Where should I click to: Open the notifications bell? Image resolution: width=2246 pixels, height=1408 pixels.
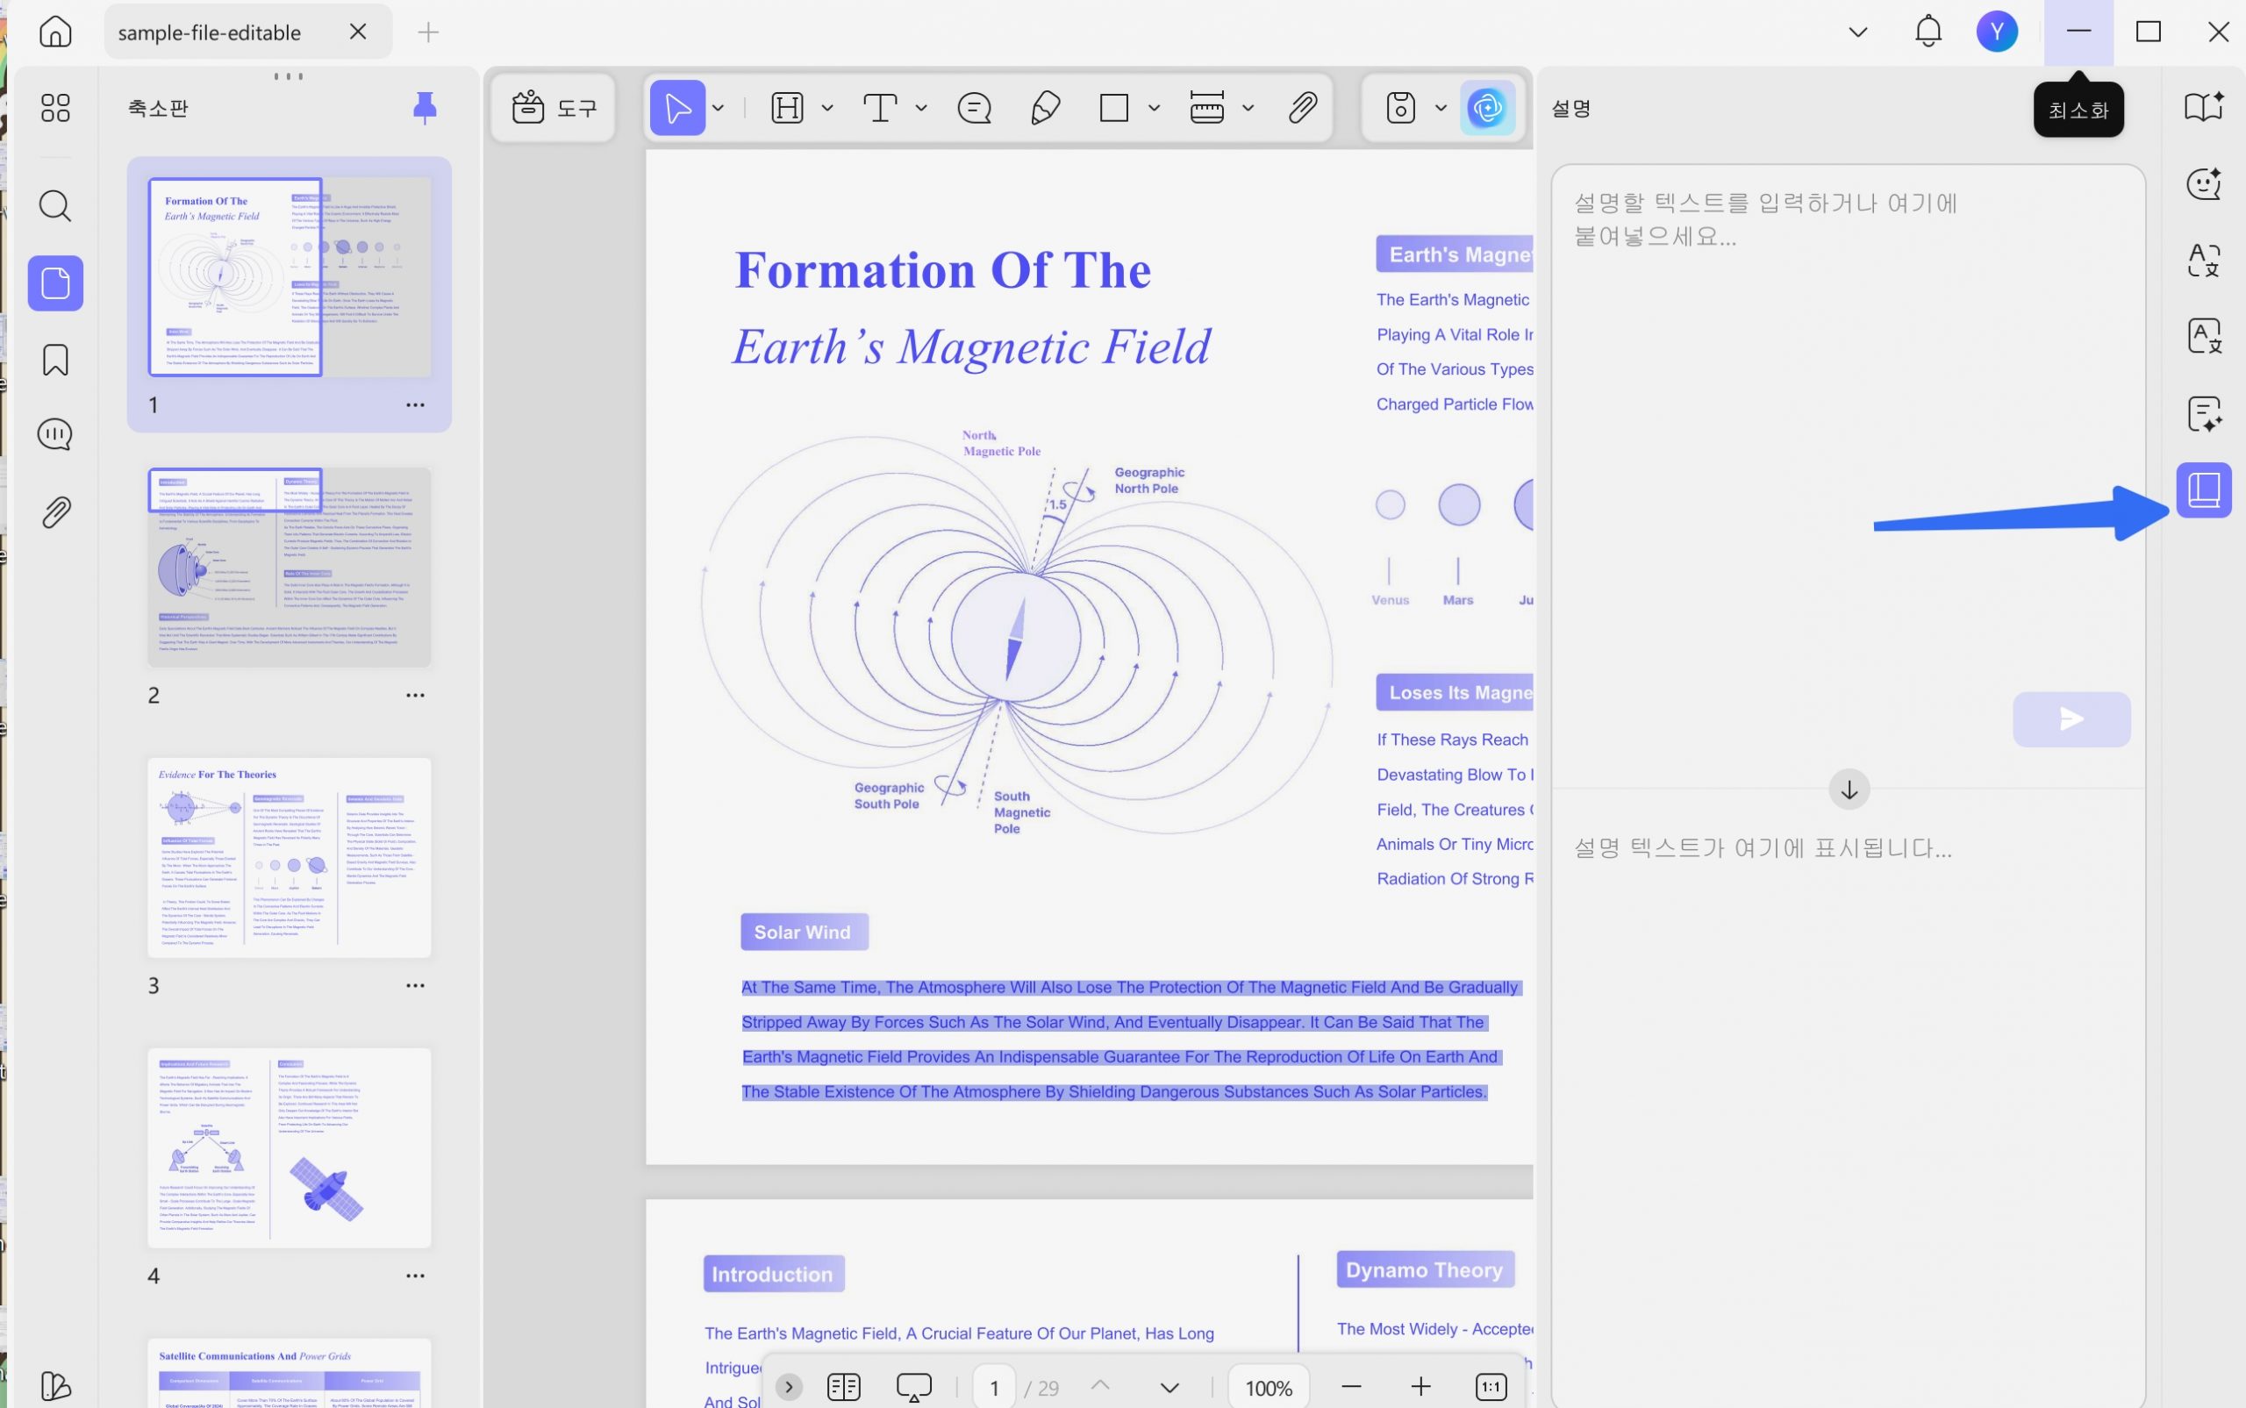[1928, 32]
